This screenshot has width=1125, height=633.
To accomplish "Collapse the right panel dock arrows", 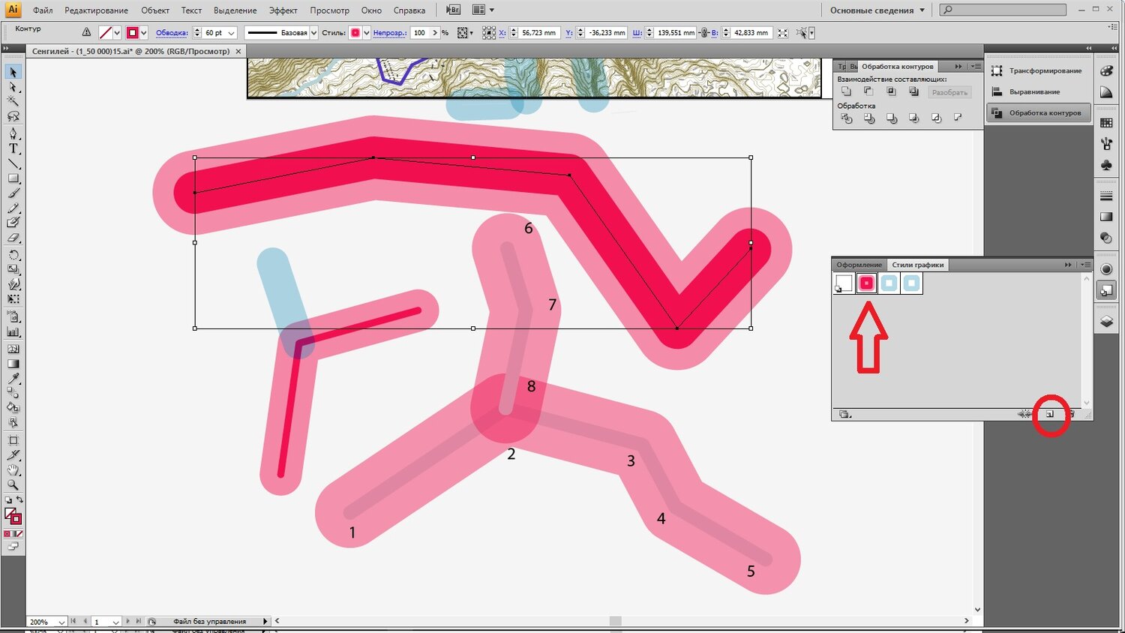I will click(x=1089, y=48).
